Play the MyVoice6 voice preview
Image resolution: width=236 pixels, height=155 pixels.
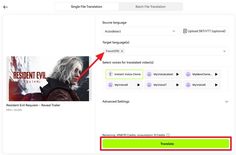pyautogui.click(x=216, y=85)
